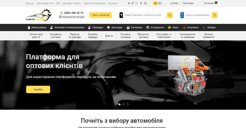Click the Підбір запчастин button
Viewport: 246px width, 128px height.
[100, 15]
